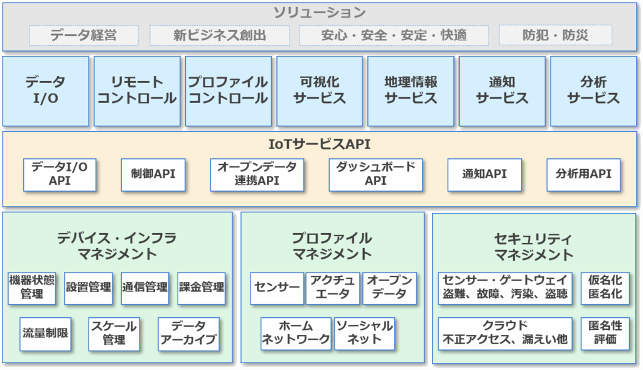
Task: Click the データ経営 solution box
Action: [x=84, y=35]
